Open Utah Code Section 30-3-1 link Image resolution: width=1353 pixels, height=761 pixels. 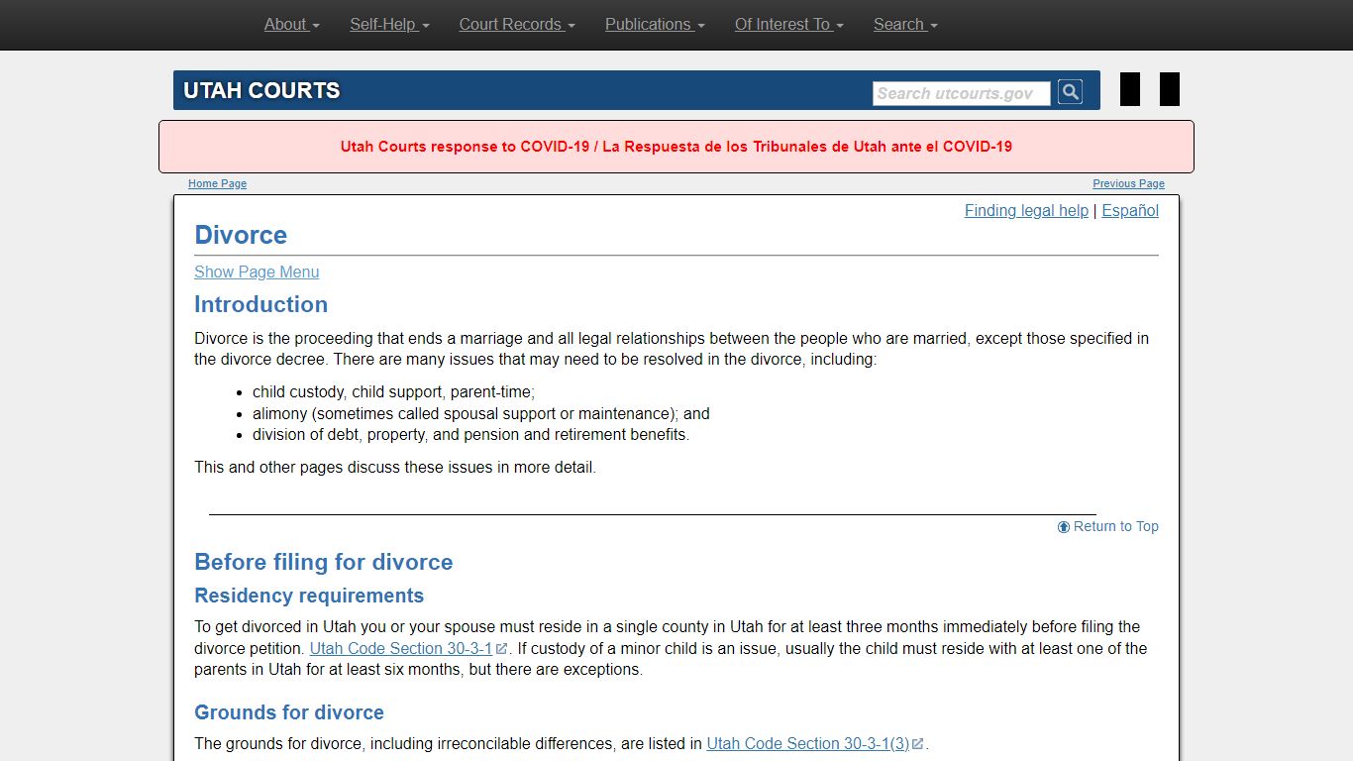click(x=401, y=649)
